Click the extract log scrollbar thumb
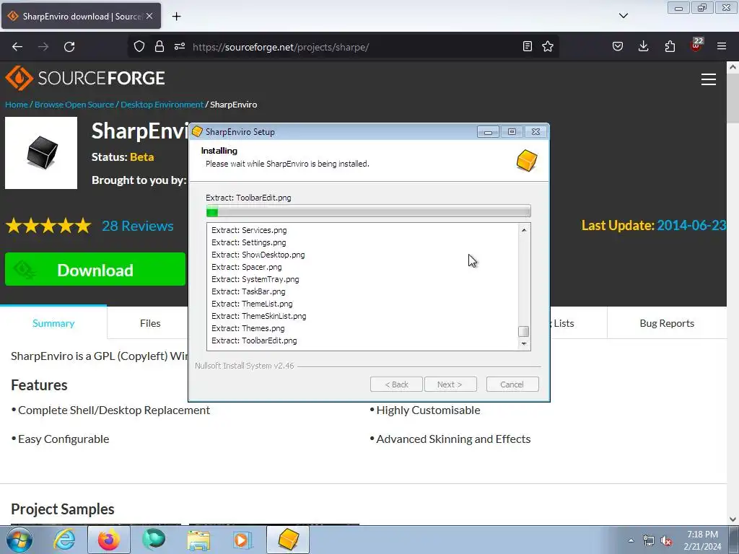This screenshot has height=554, width=739. (523, 332)
